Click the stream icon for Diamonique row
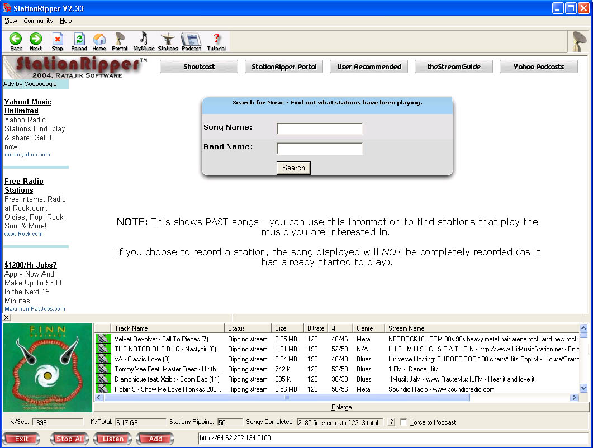The image size is (593, 448). pyautogui.click(x=103, y=379)
